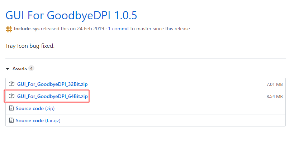Download GUI_For_GoodbyeDPI_32Bit.zip

[52, 84]
